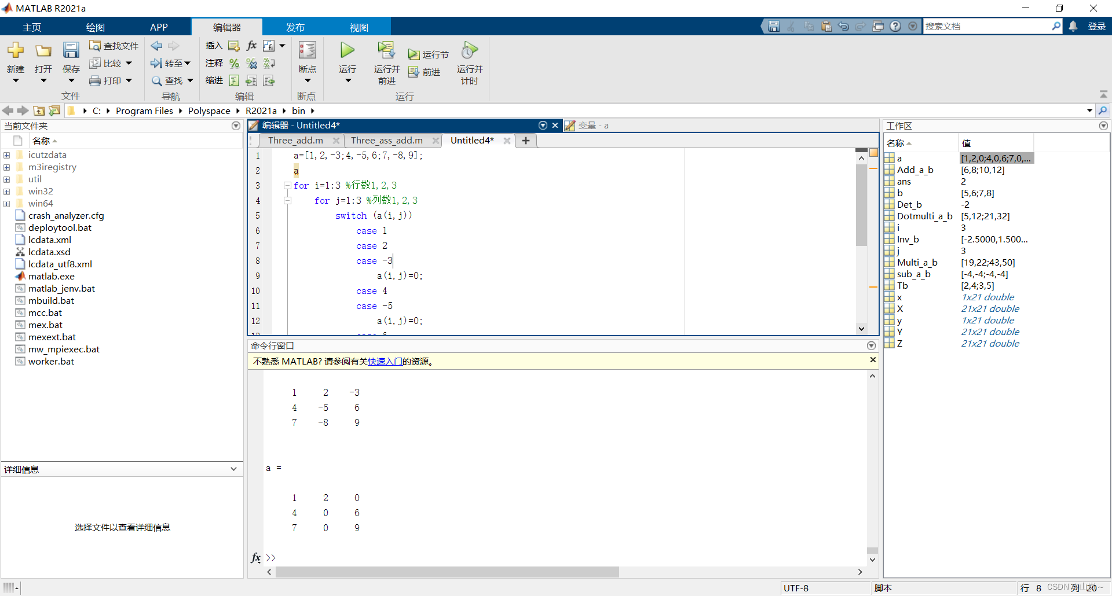Open the Print (打印) dropdown arrow
The image size is (1112, 596).
pos(129,80)
